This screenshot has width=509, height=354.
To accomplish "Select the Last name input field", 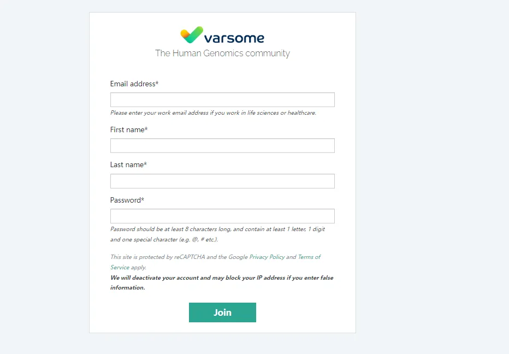I will tap(222, 181).
